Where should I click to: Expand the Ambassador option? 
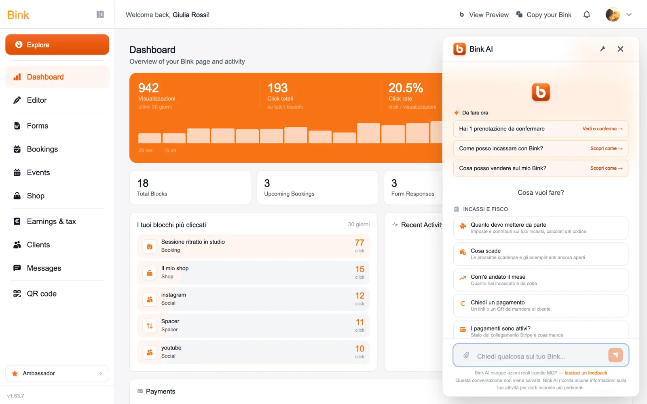57,373
